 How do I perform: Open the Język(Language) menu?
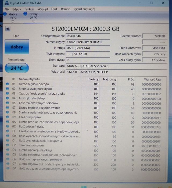click(x=84, y=9)
